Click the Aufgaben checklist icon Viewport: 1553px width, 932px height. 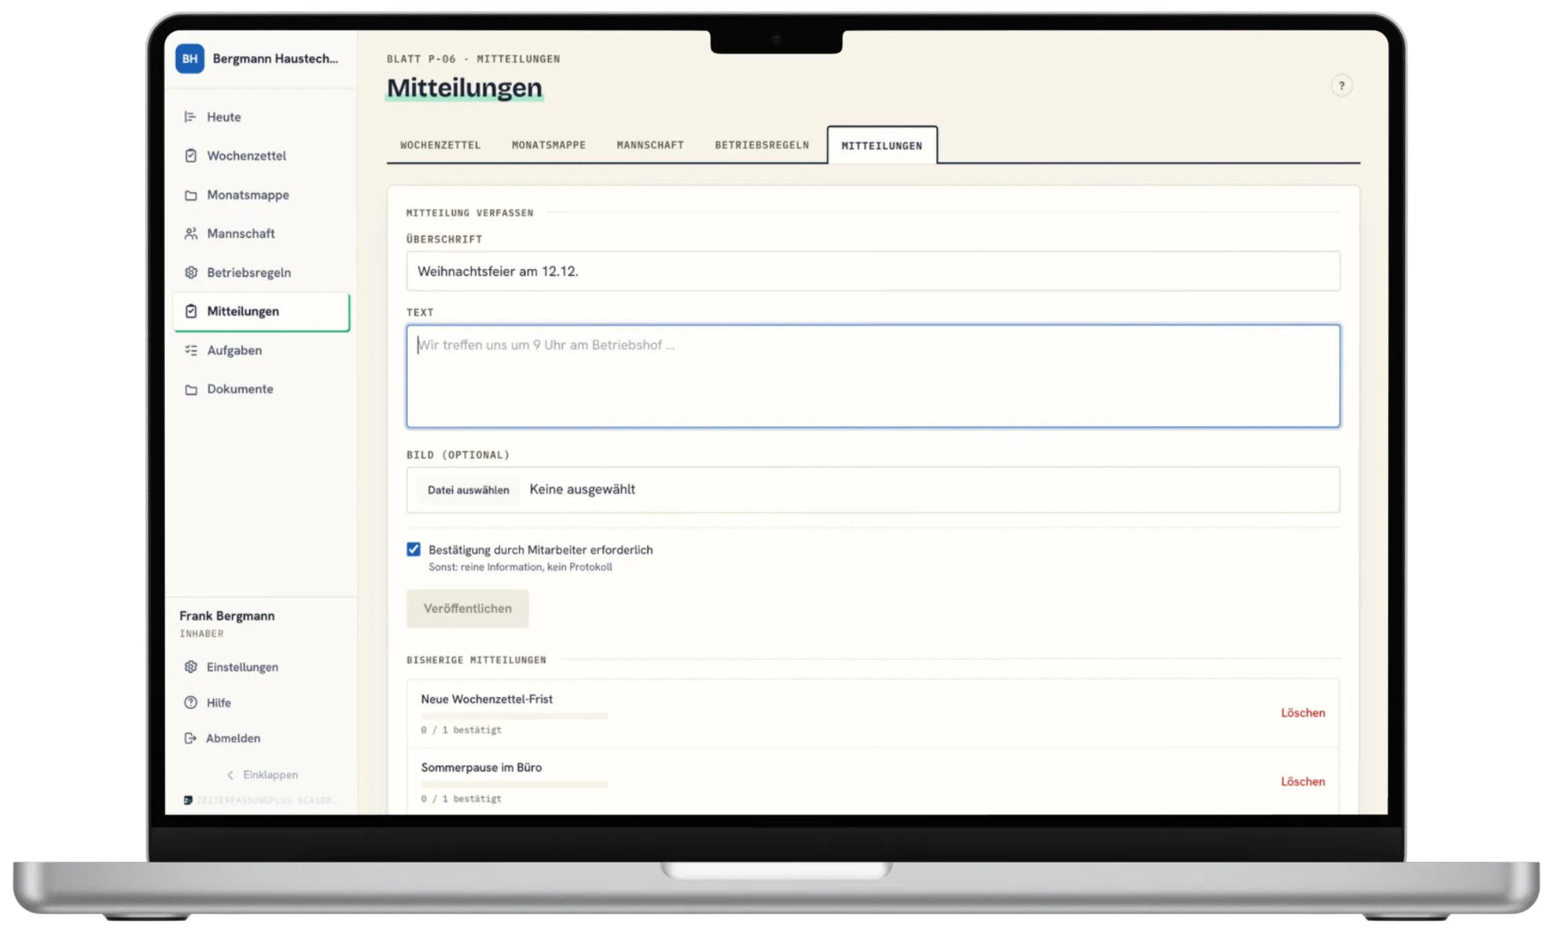(191, 351)
